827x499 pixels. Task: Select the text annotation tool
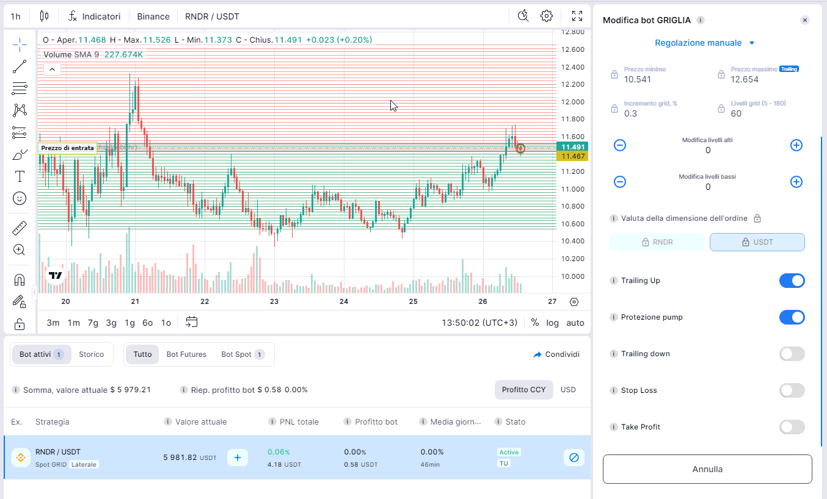pos(20,177)
